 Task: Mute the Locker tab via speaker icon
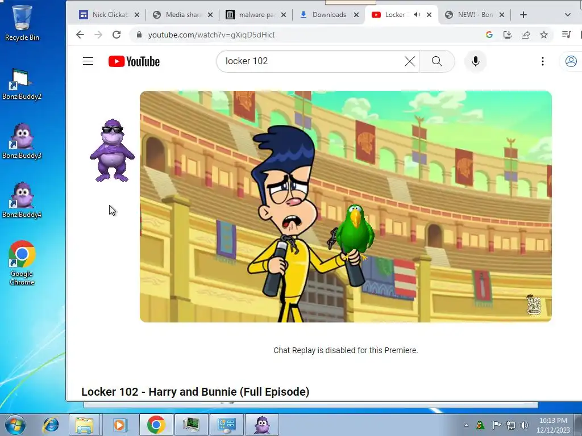(x=417, y=15)
